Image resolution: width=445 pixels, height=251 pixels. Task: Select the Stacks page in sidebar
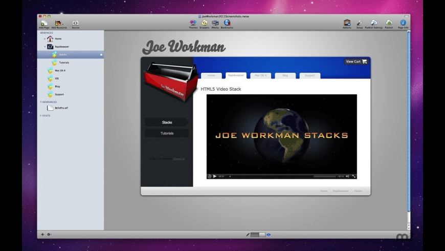pos(71,55)
